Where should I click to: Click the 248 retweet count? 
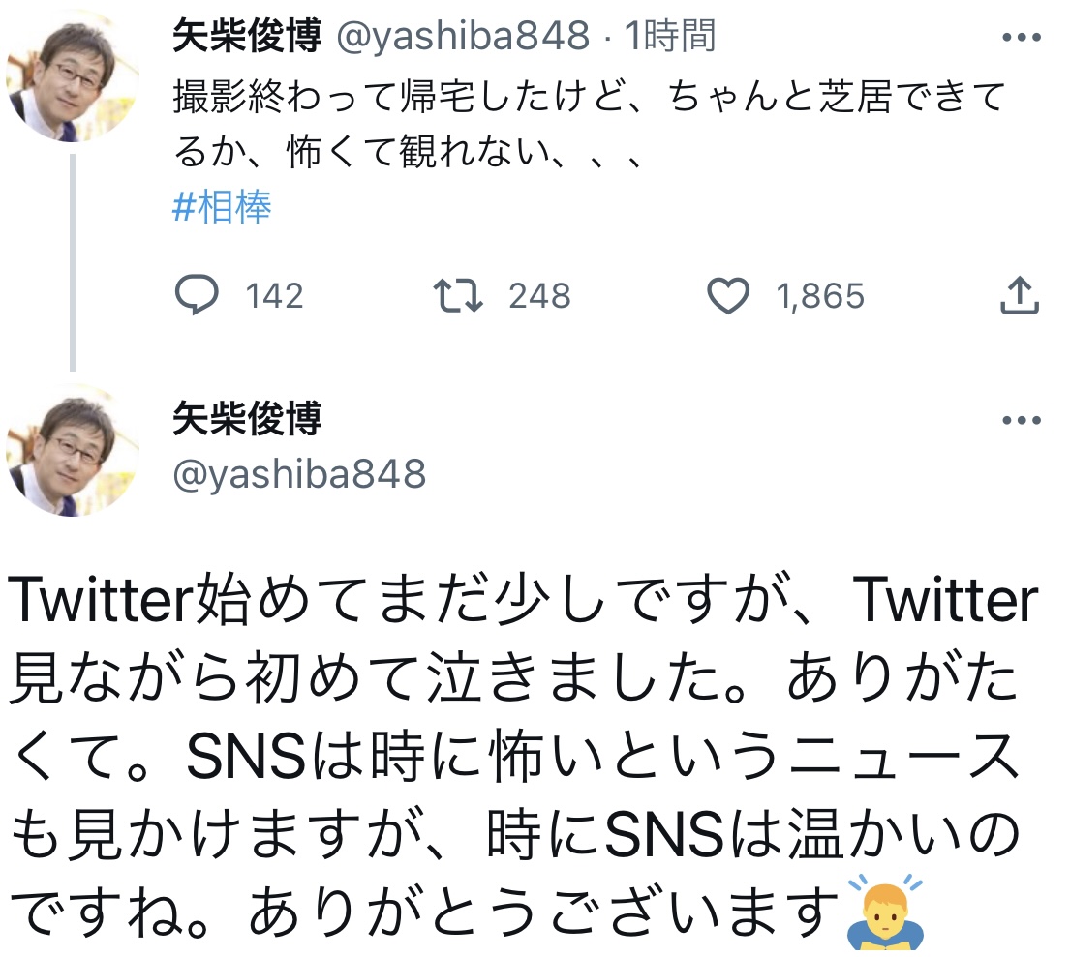[x=539, y=296]
